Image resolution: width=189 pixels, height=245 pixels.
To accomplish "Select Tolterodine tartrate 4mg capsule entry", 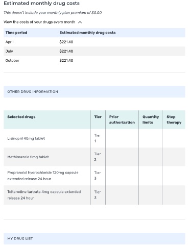I will click(44, 195).
